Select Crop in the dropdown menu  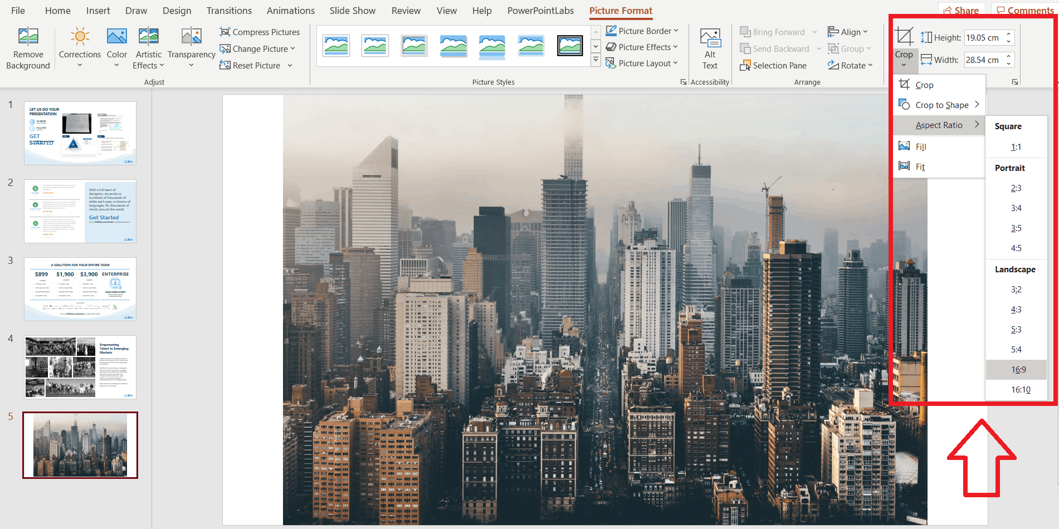tap(939, 85)
